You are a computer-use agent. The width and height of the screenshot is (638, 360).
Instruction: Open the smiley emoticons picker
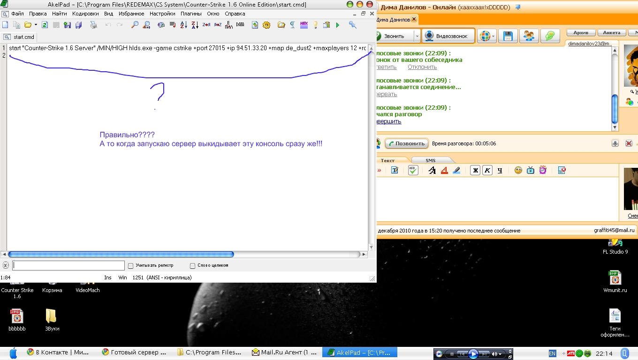point(518,171)
